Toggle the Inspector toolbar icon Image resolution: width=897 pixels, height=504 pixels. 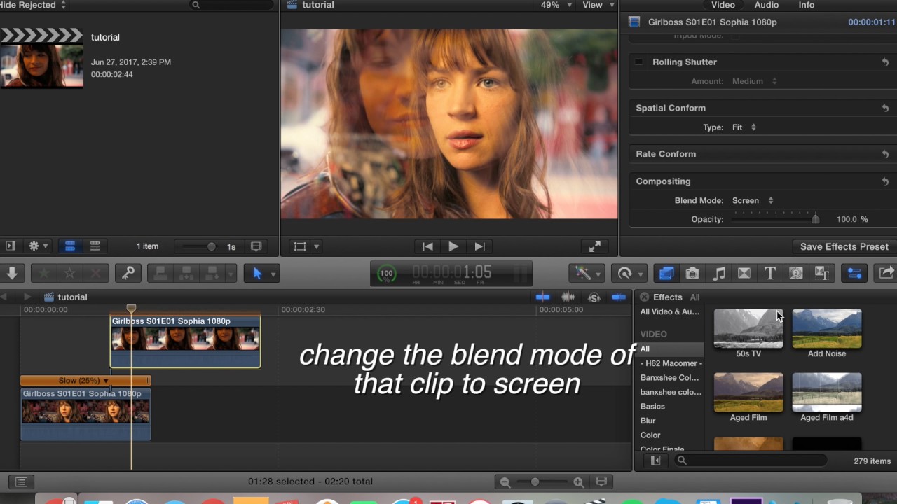pyautogui.click(x=854, y=274)
